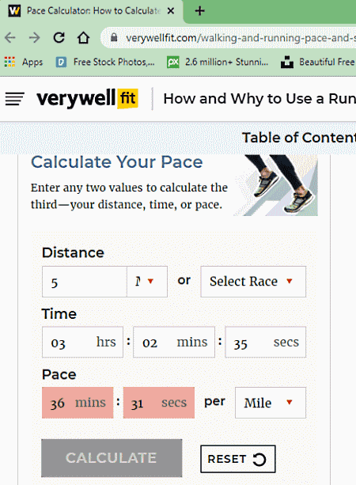Click the pace minutes field showing 36

[78, 403]
